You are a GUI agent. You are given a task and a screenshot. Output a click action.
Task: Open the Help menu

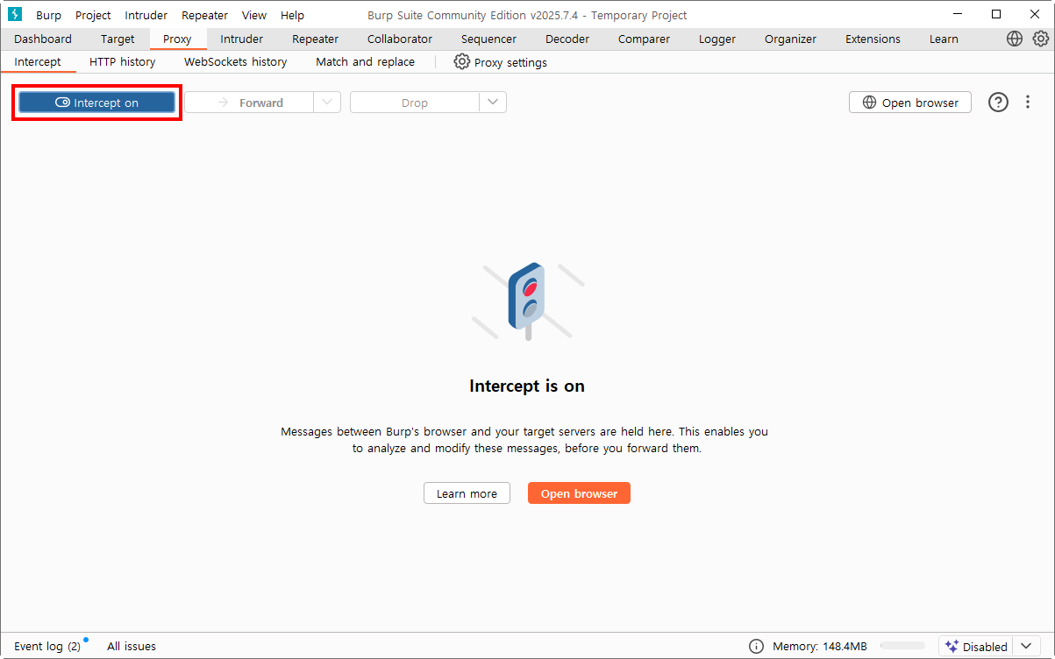(292, 15)
